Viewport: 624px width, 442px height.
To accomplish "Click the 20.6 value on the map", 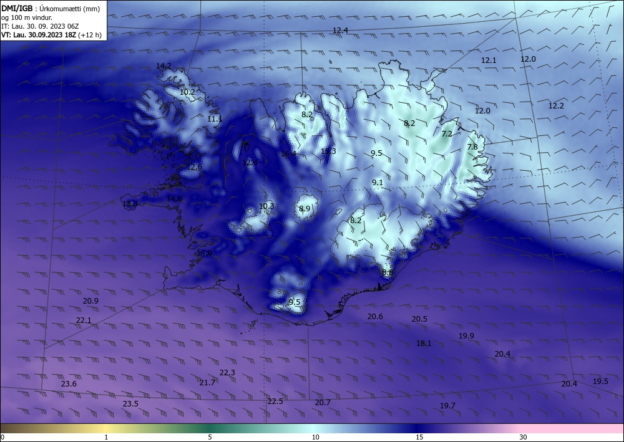I will coord(375,317).
